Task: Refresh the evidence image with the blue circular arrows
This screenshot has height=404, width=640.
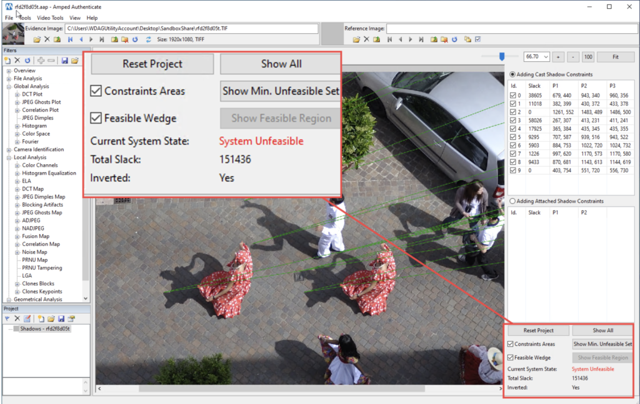Action: pos(135,39)
